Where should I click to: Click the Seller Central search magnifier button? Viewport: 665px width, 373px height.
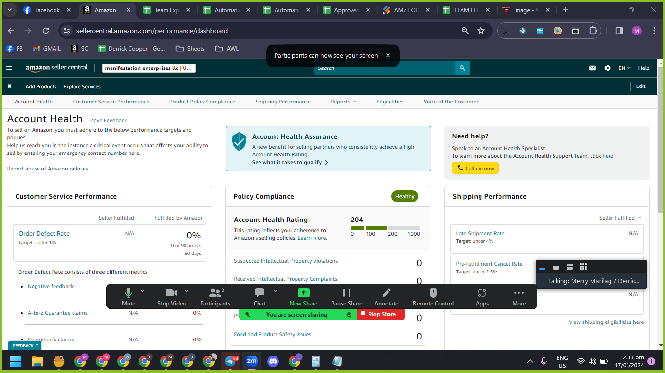click(x=462, y=68)
